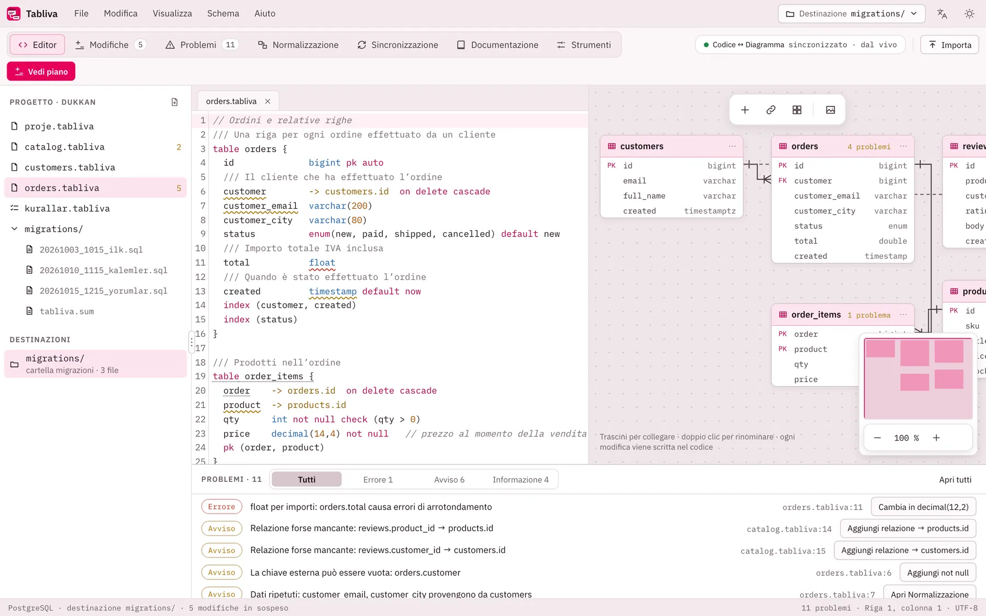Open catalog.tabliva in project tree
Viewport: 986px width, 616px height.
[96, 147]
